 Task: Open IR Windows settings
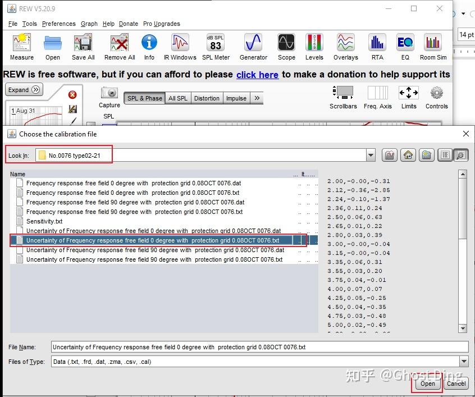pos(180,47)
